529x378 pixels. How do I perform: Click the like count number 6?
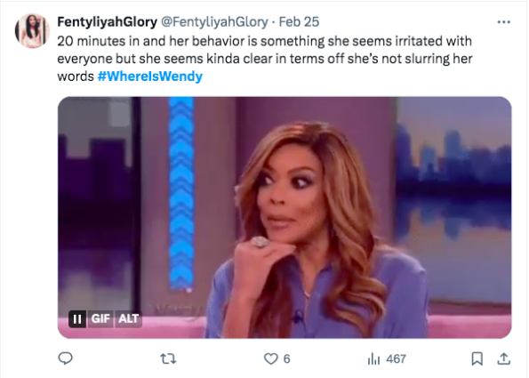286,358
